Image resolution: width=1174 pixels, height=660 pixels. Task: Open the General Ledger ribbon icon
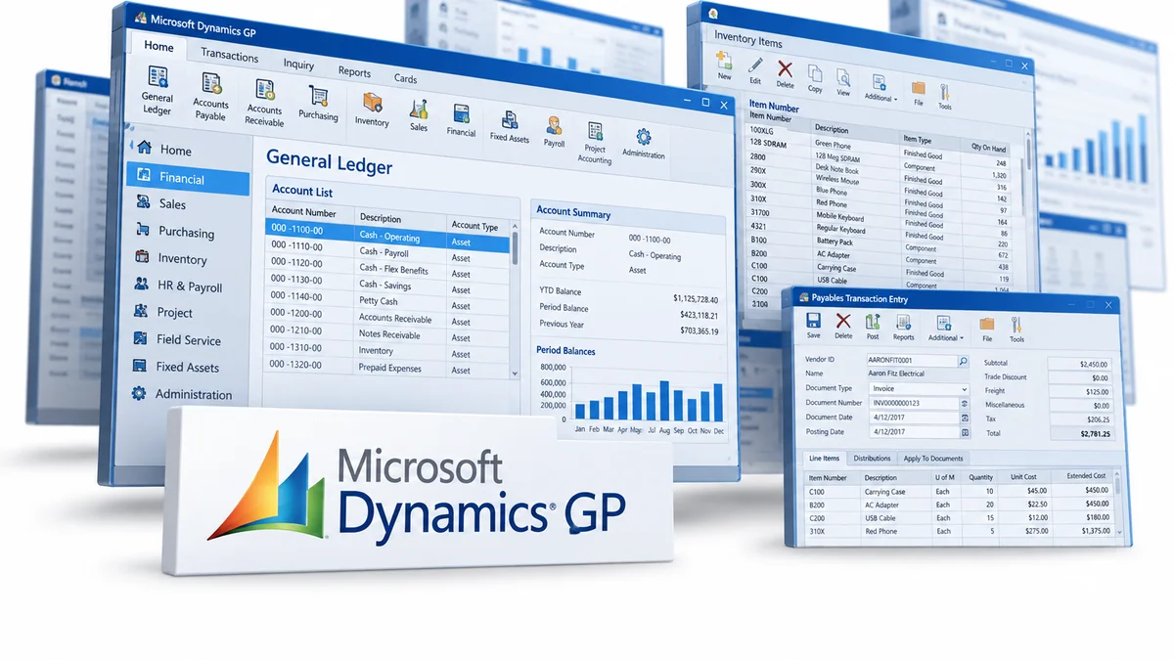157,89
